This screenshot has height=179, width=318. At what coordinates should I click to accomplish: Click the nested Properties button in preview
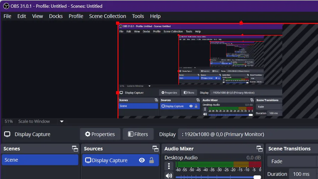pyautogui.click(x=169, y=93)
